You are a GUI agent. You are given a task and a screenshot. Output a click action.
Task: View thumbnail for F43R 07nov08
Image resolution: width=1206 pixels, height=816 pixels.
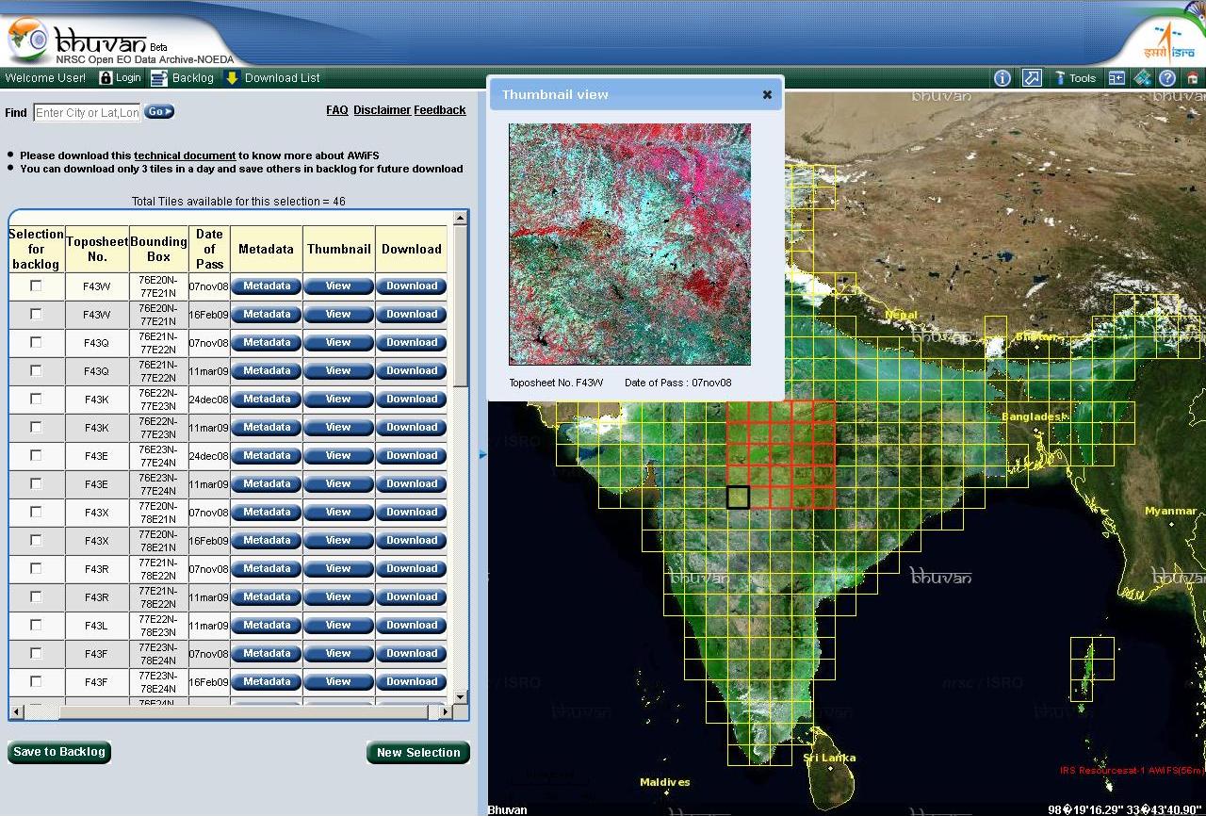tap(338, 568)
